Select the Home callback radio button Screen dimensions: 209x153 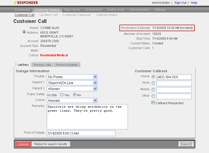pos(153,77)
